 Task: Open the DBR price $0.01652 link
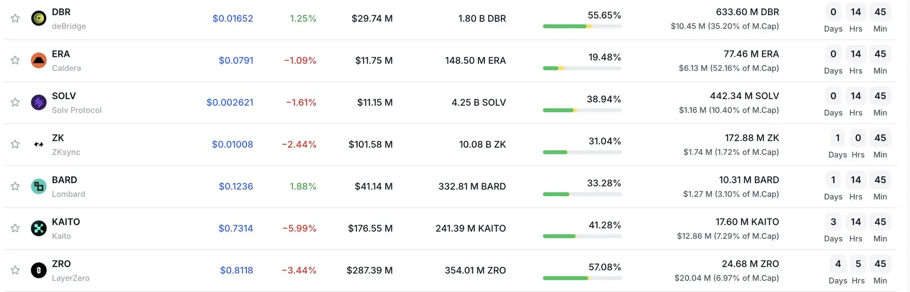point(233,18)
